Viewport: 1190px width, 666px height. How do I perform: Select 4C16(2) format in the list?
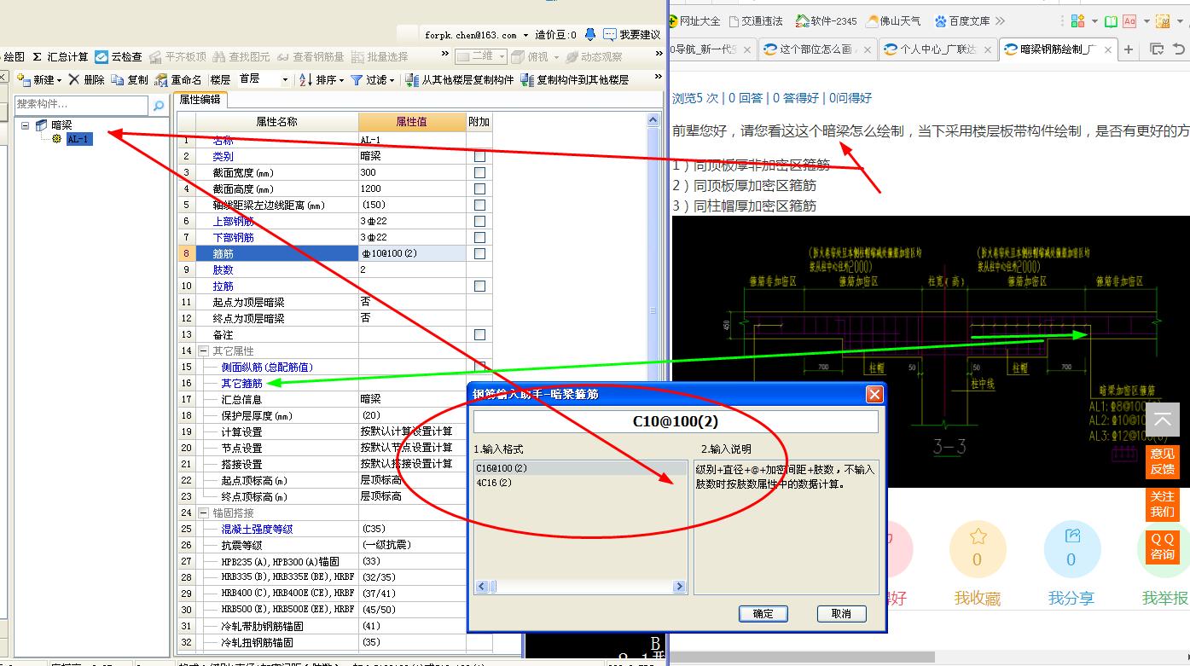click(x=580, y=483)
